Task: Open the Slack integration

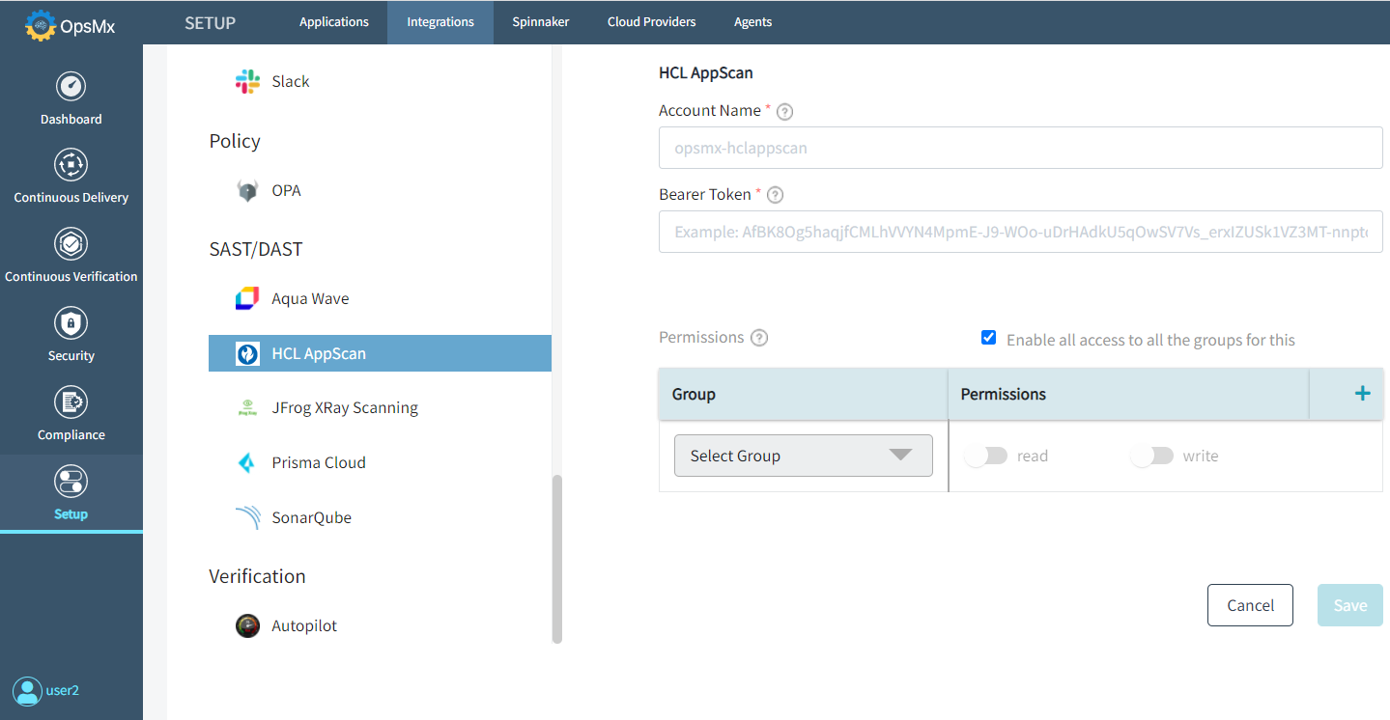Action: [x=288, y=81]
